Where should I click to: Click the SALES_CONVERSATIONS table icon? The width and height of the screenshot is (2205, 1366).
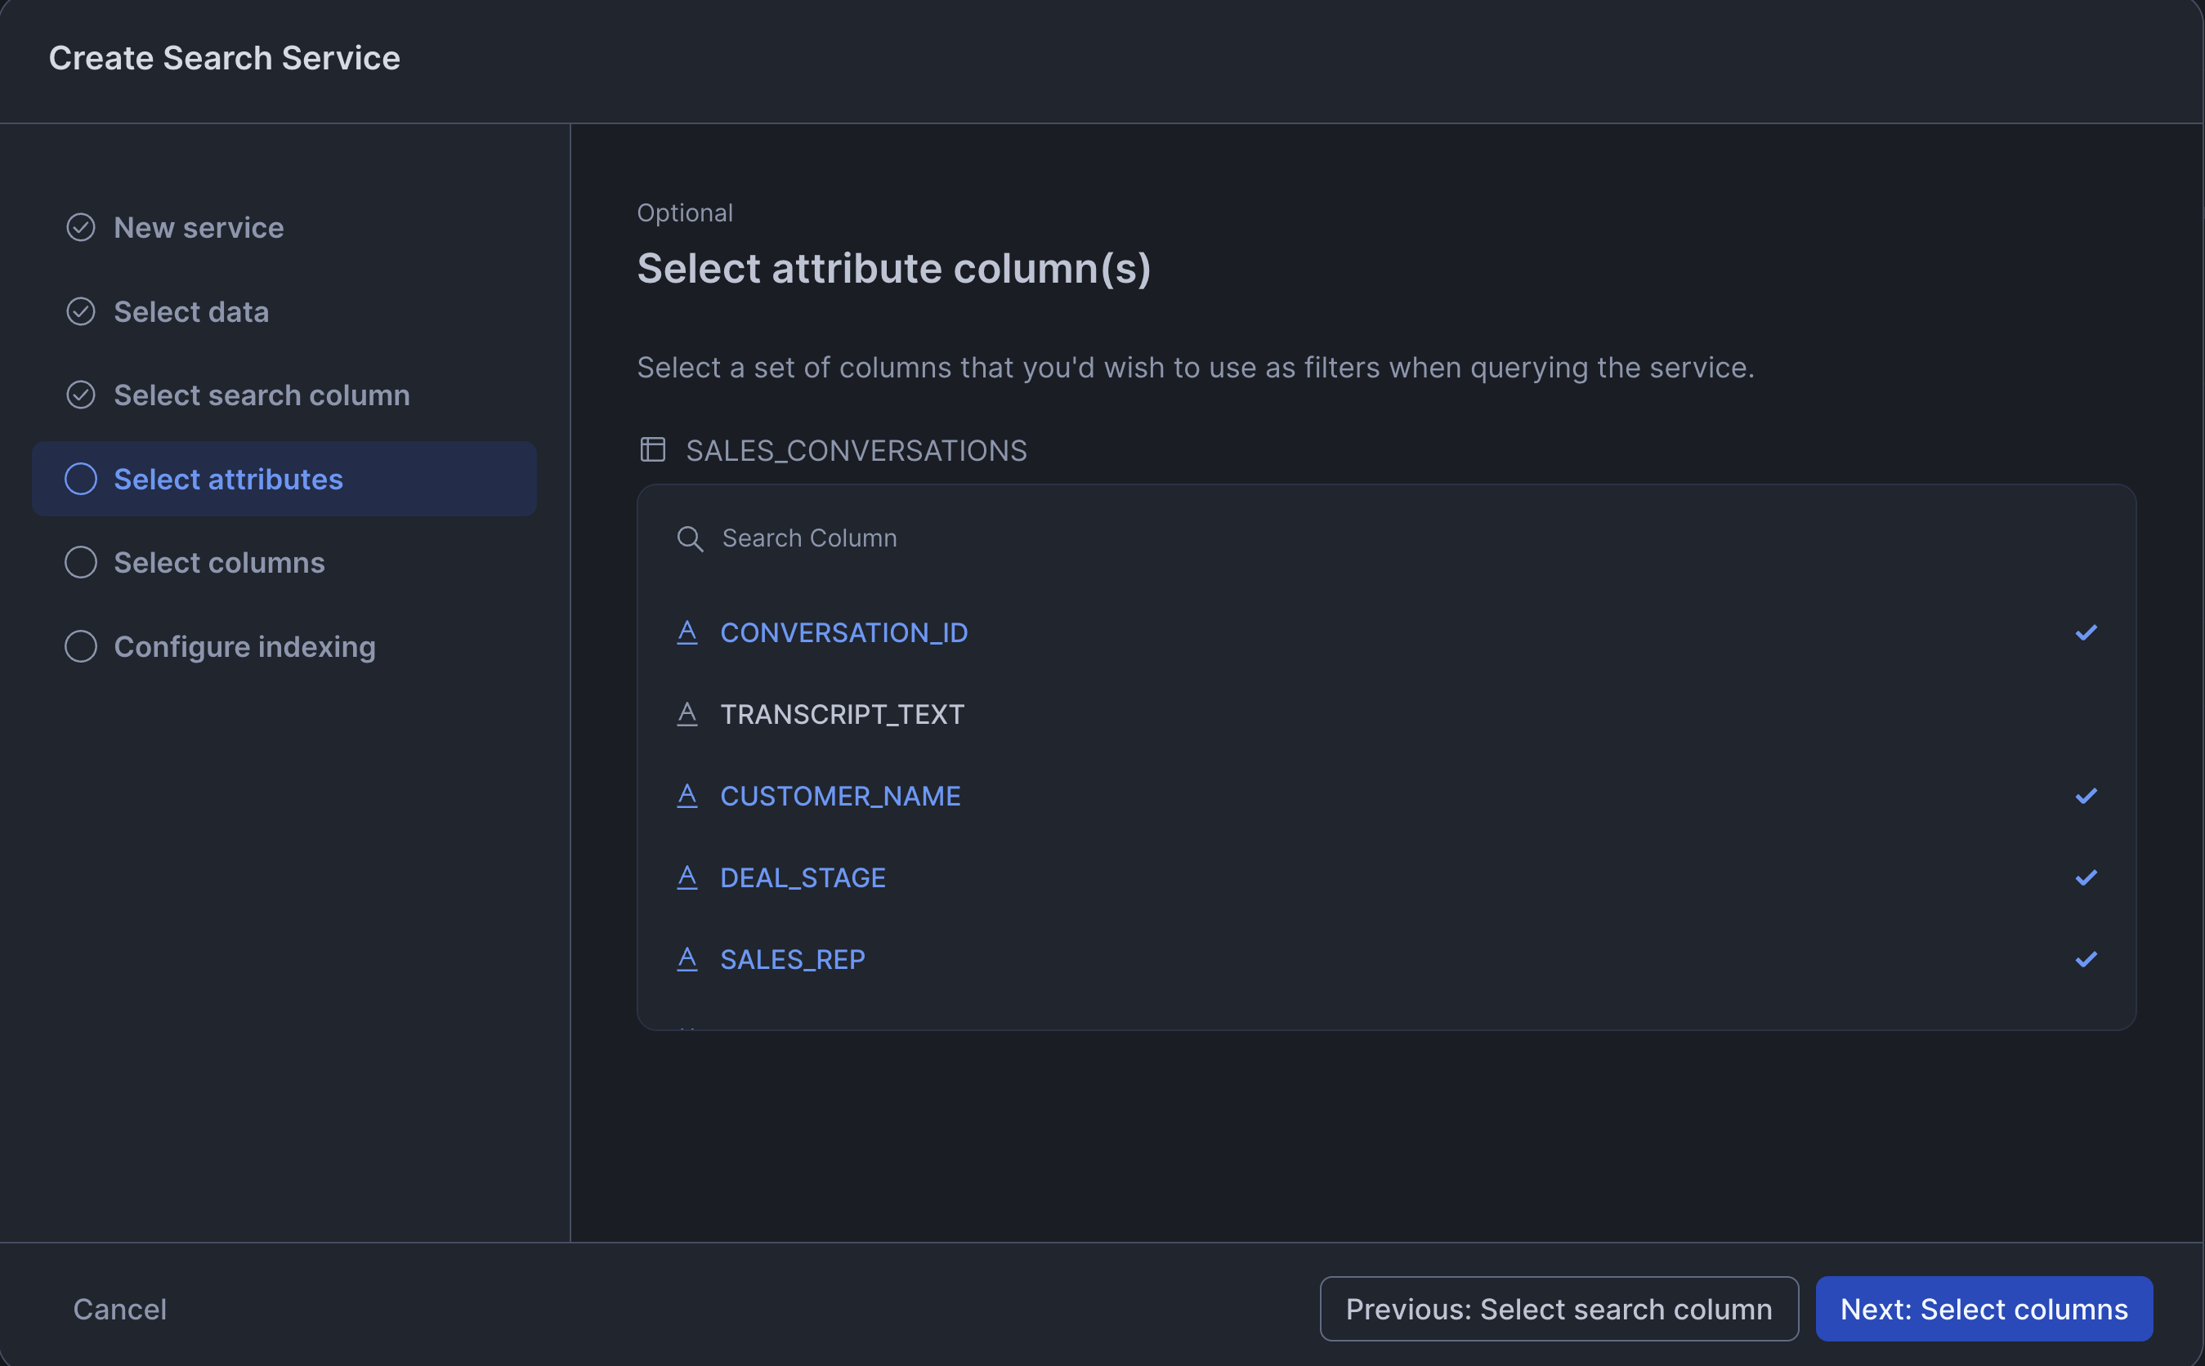[652, 450]
